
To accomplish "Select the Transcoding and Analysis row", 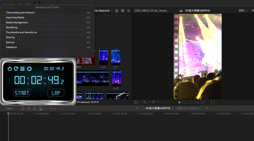I will (x=47, y=13).
